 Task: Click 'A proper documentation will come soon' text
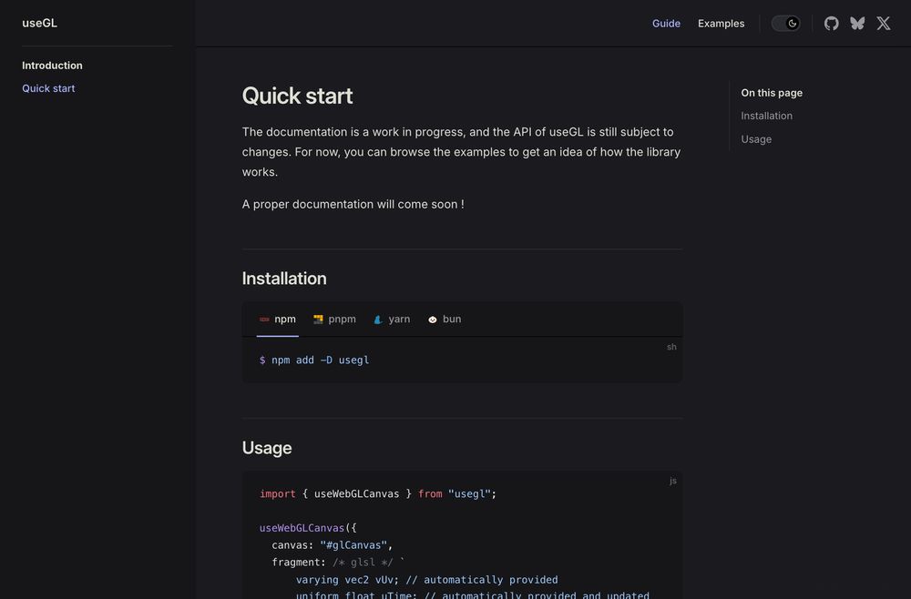click(353, 204)
